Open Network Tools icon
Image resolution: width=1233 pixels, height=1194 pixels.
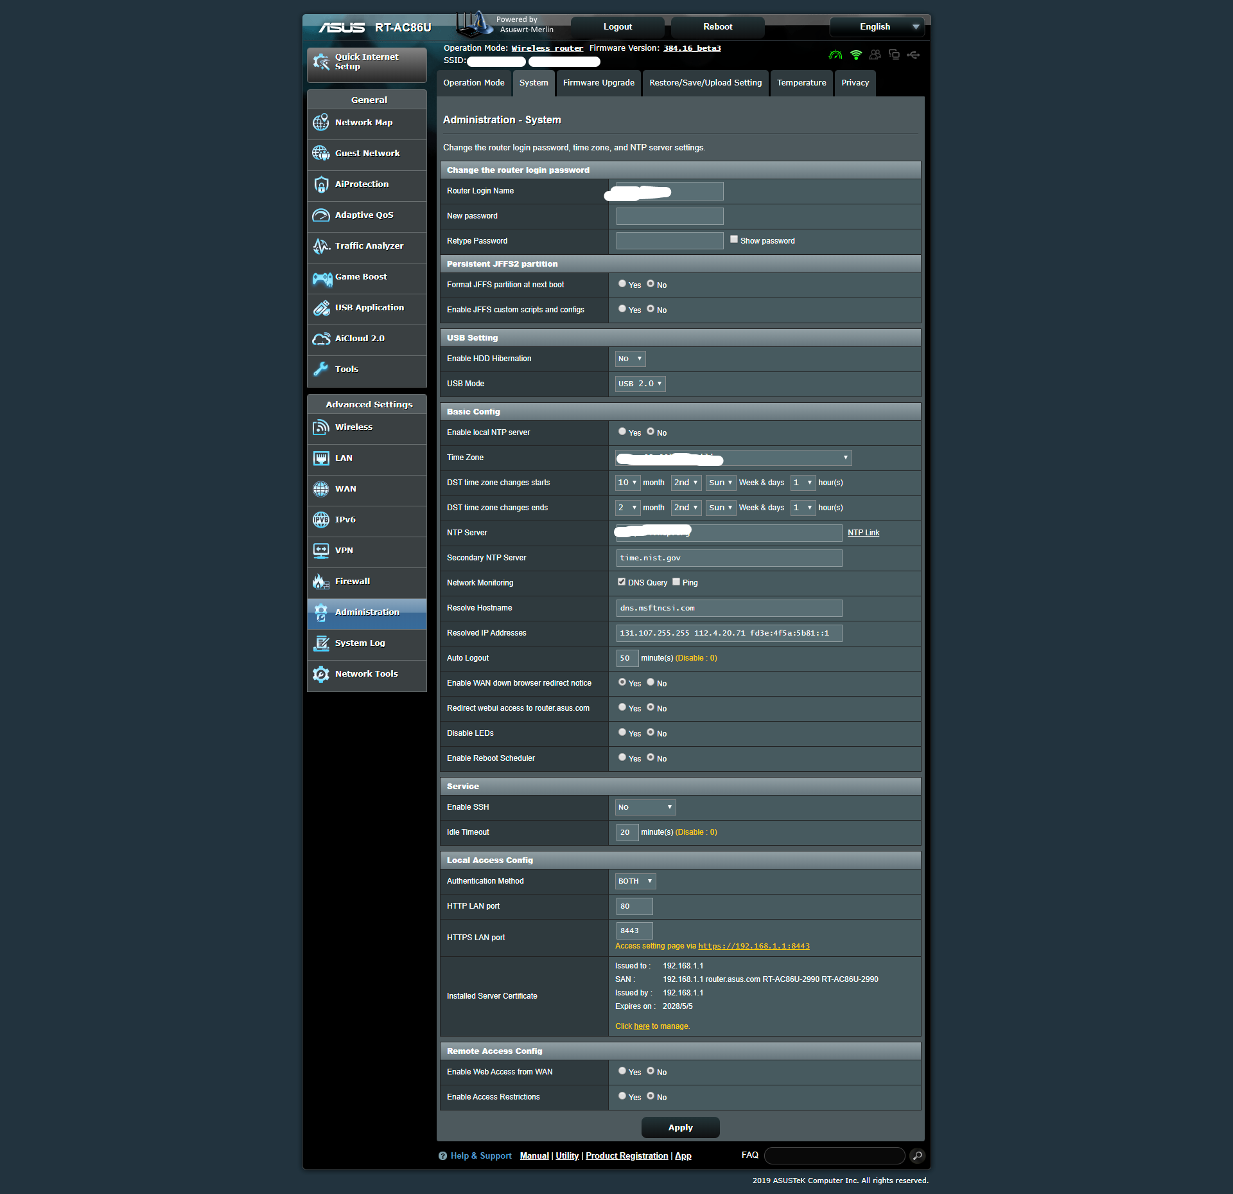[321, 674]
